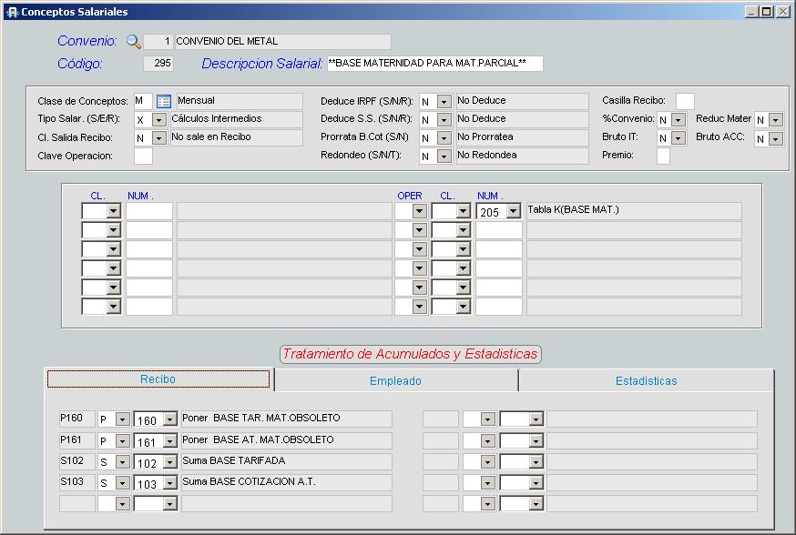
Task: Open the Reduc Mater dropdown
Action: pyautogui.click(x=776, y=120)
